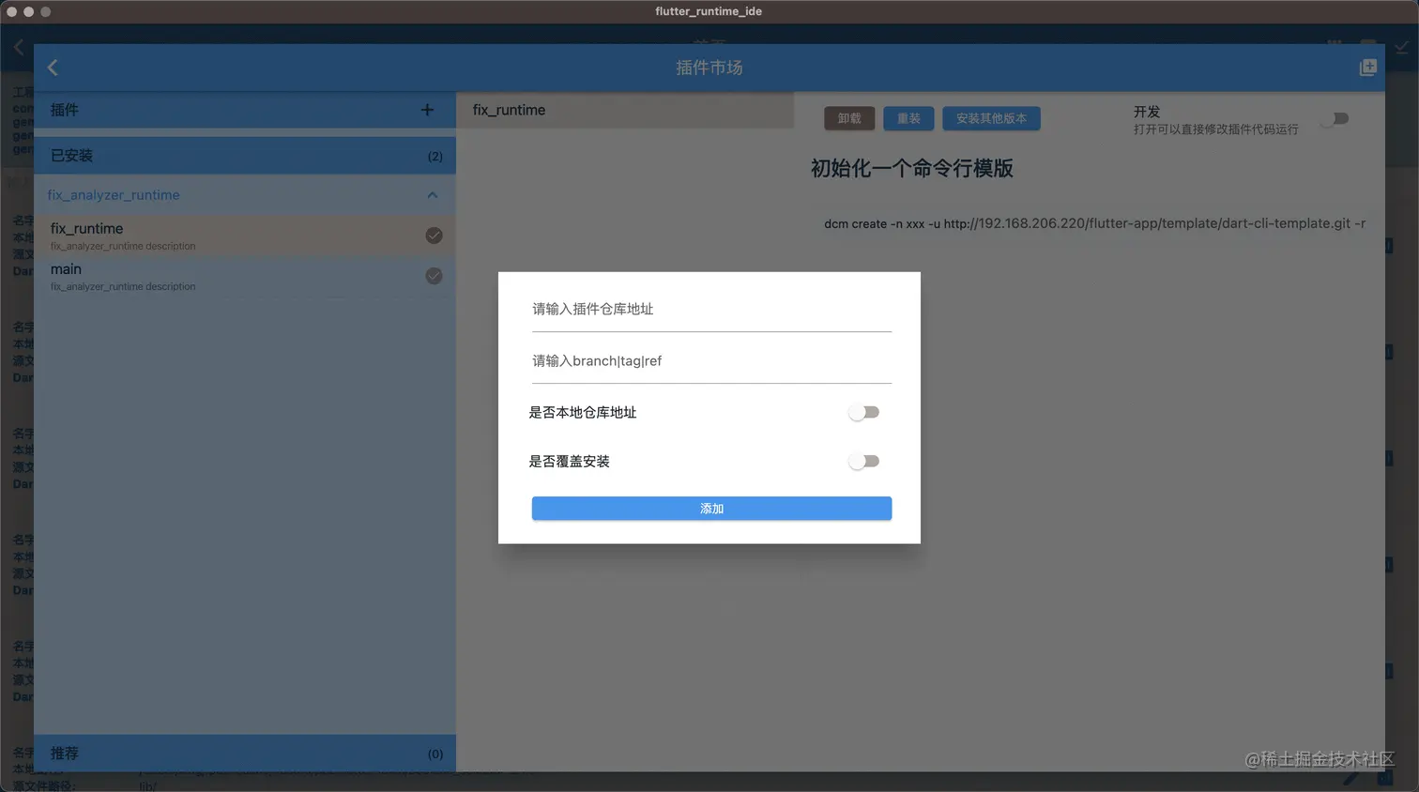
Task: Click the check icon on fix_runtime row
Action: tap(434, 236)
